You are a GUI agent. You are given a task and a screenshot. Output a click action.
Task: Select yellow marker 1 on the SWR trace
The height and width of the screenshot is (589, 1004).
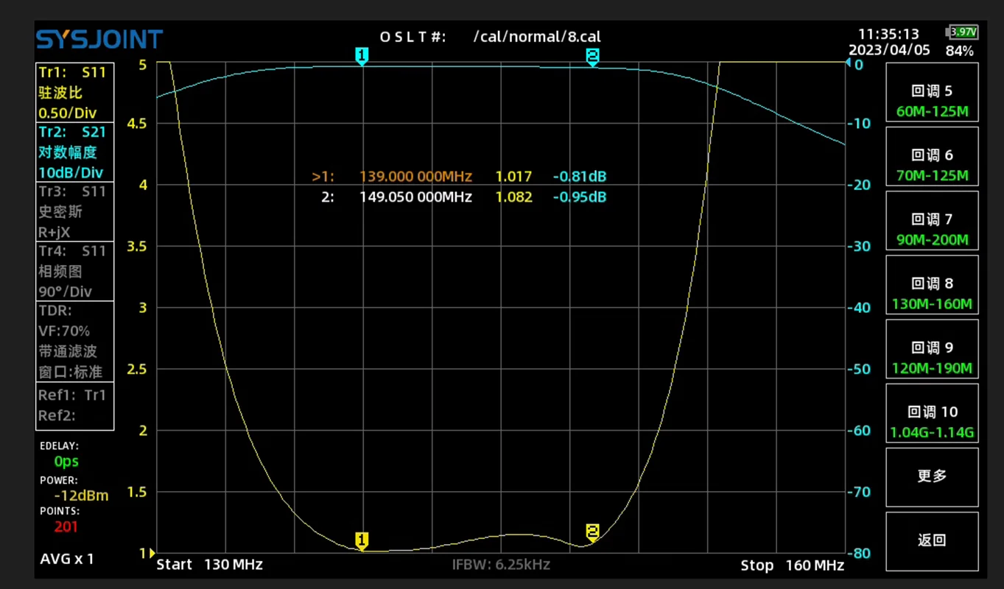point(361,540)
